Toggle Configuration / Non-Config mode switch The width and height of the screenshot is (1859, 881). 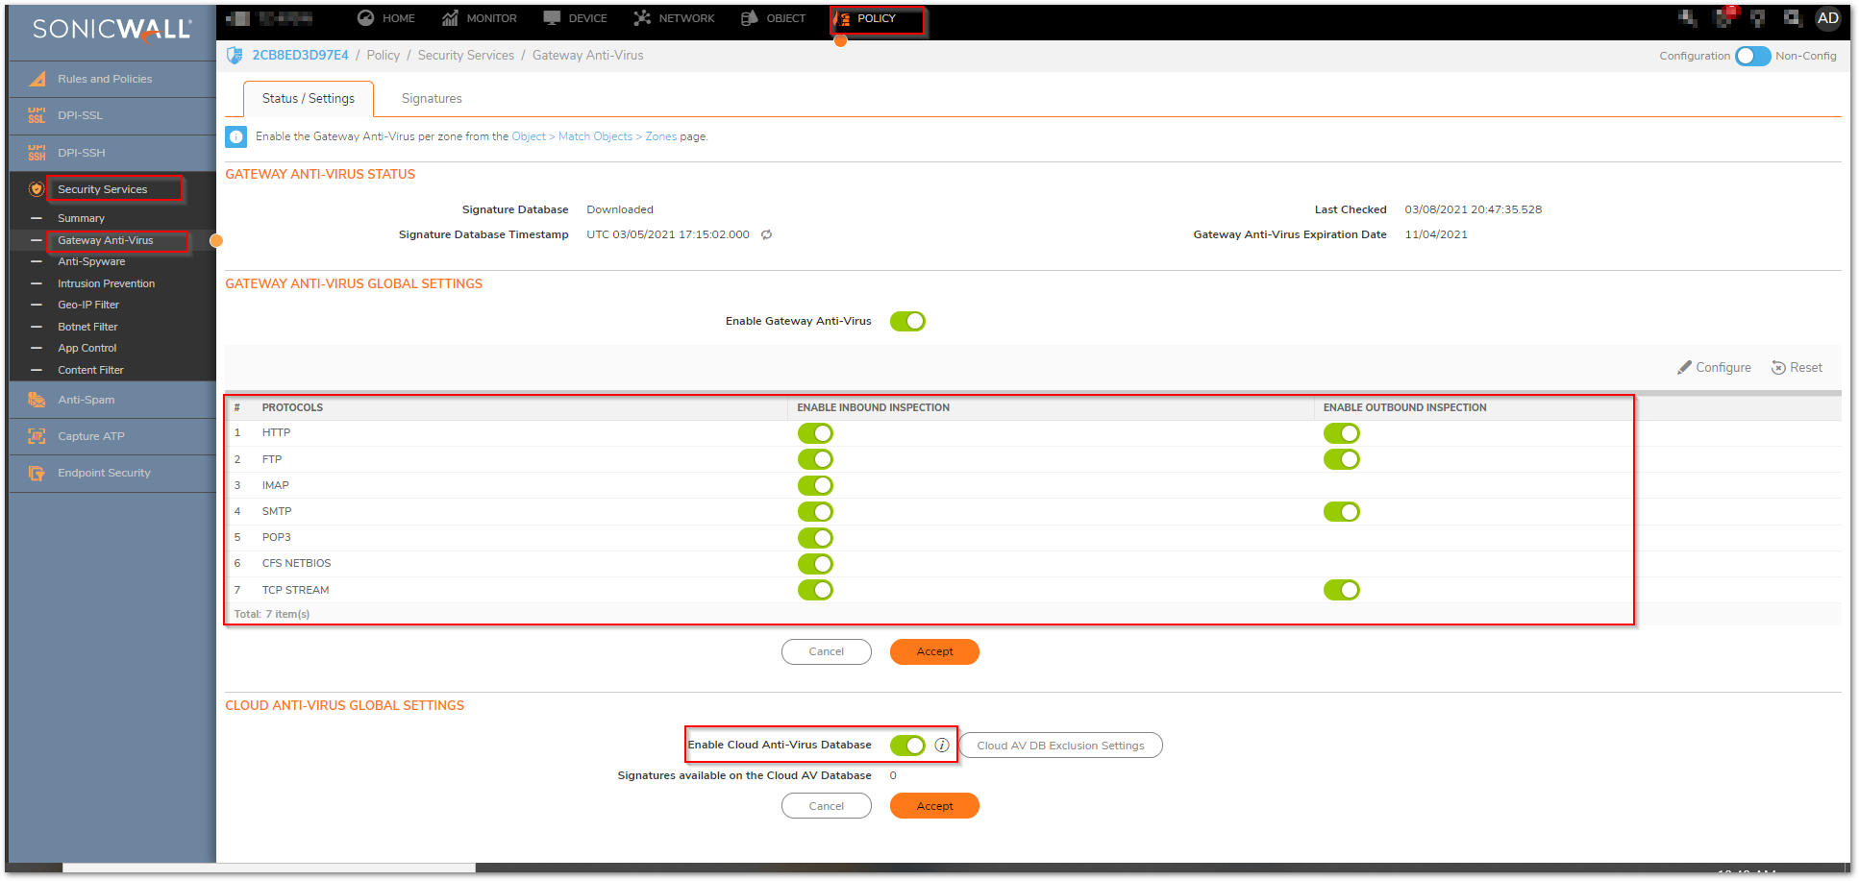[1752, 56]
